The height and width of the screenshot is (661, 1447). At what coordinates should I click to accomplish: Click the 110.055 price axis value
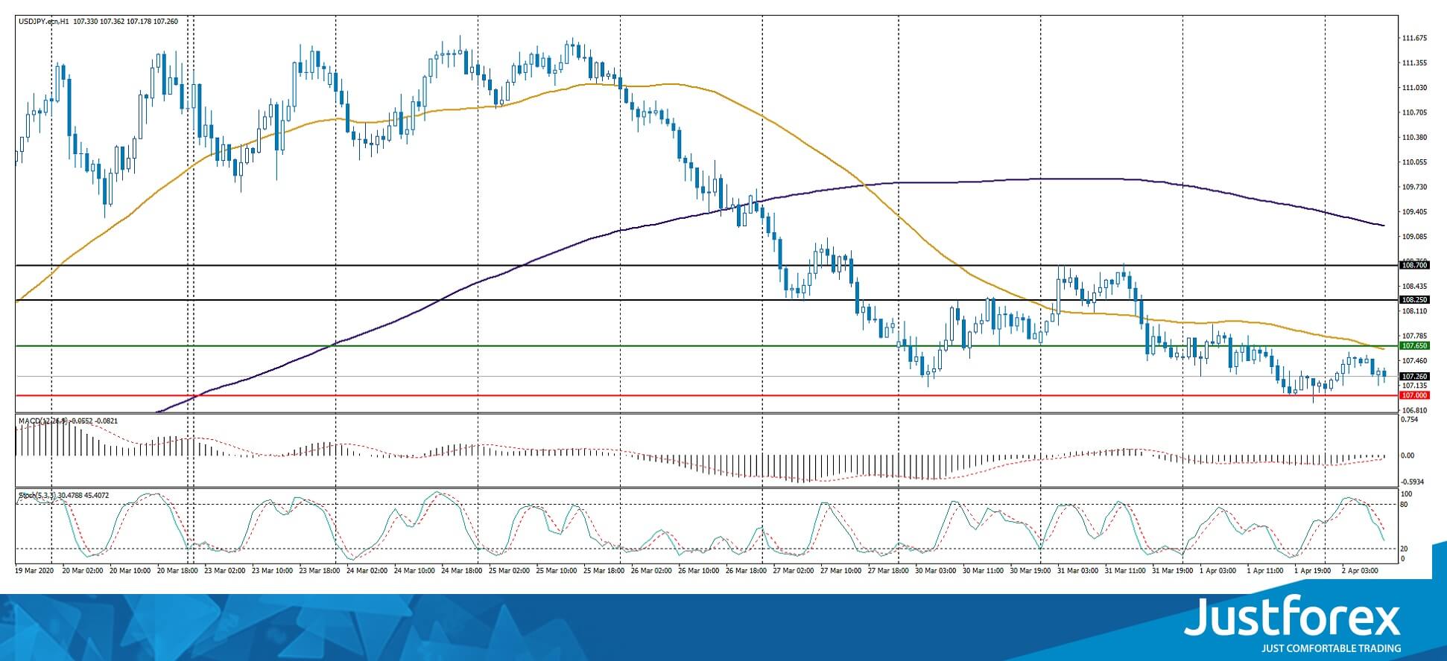[1414, 162]
